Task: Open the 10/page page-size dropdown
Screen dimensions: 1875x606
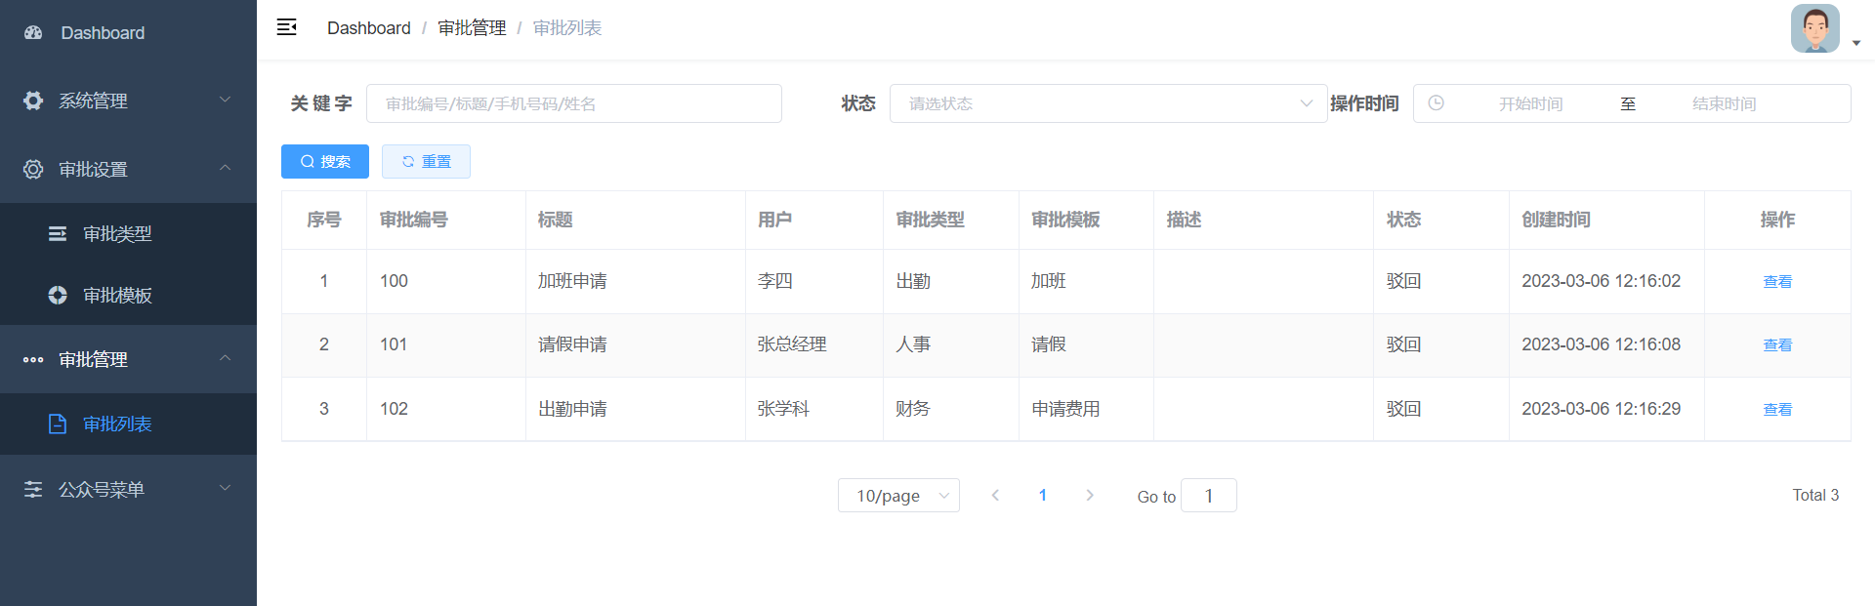Action: pyautogui.click(x=898, y=496)
